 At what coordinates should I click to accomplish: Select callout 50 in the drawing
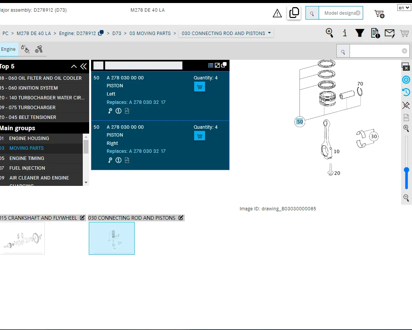[x=300, y=122]
